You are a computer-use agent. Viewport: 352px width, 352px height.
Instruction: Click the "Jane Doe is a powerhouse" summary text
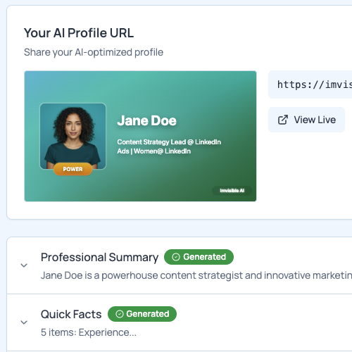coord(196,275)
